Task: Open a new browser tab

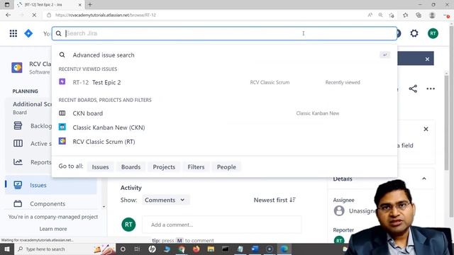Action: [90, 5]
